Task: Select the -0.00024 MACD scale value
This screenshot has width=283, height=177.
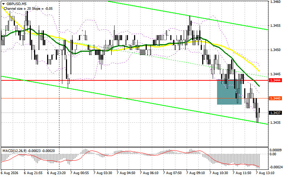Action: pos(275,167)
